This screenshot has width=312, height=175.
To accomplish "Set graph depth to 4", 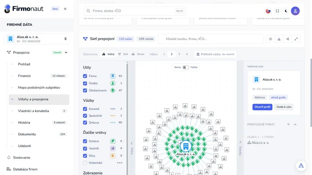I will tap(187, 54).
